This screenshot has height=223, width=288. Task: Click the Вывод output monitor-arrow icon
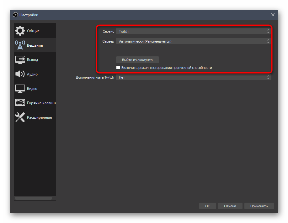(x=20, y=60)
